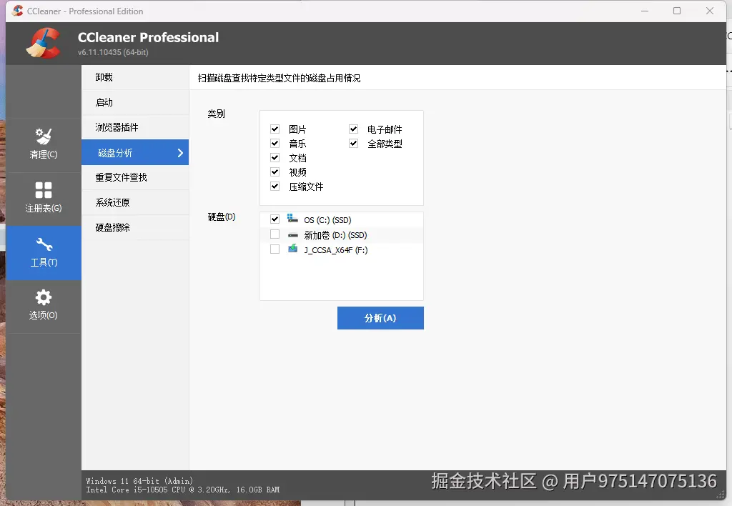This screenshot has width=732, height=506.
Task: Select the J_CCSA_X64F (F:) drive row
Action: [342, 249]
